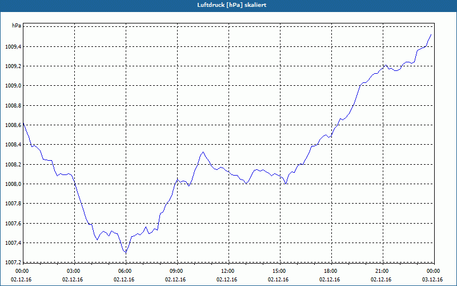Click the 03.12.16 date label
Image resolution: width=457 pixels, height=286 pixels.
tap(432, 279)
